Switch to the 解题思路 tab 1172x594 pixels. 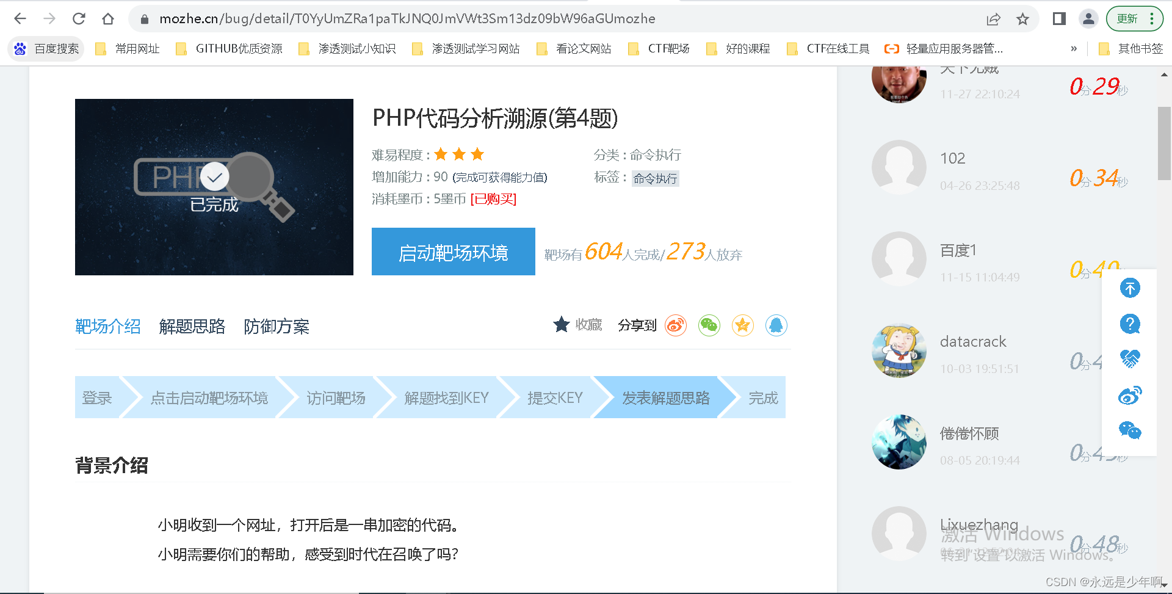point(192,327)
